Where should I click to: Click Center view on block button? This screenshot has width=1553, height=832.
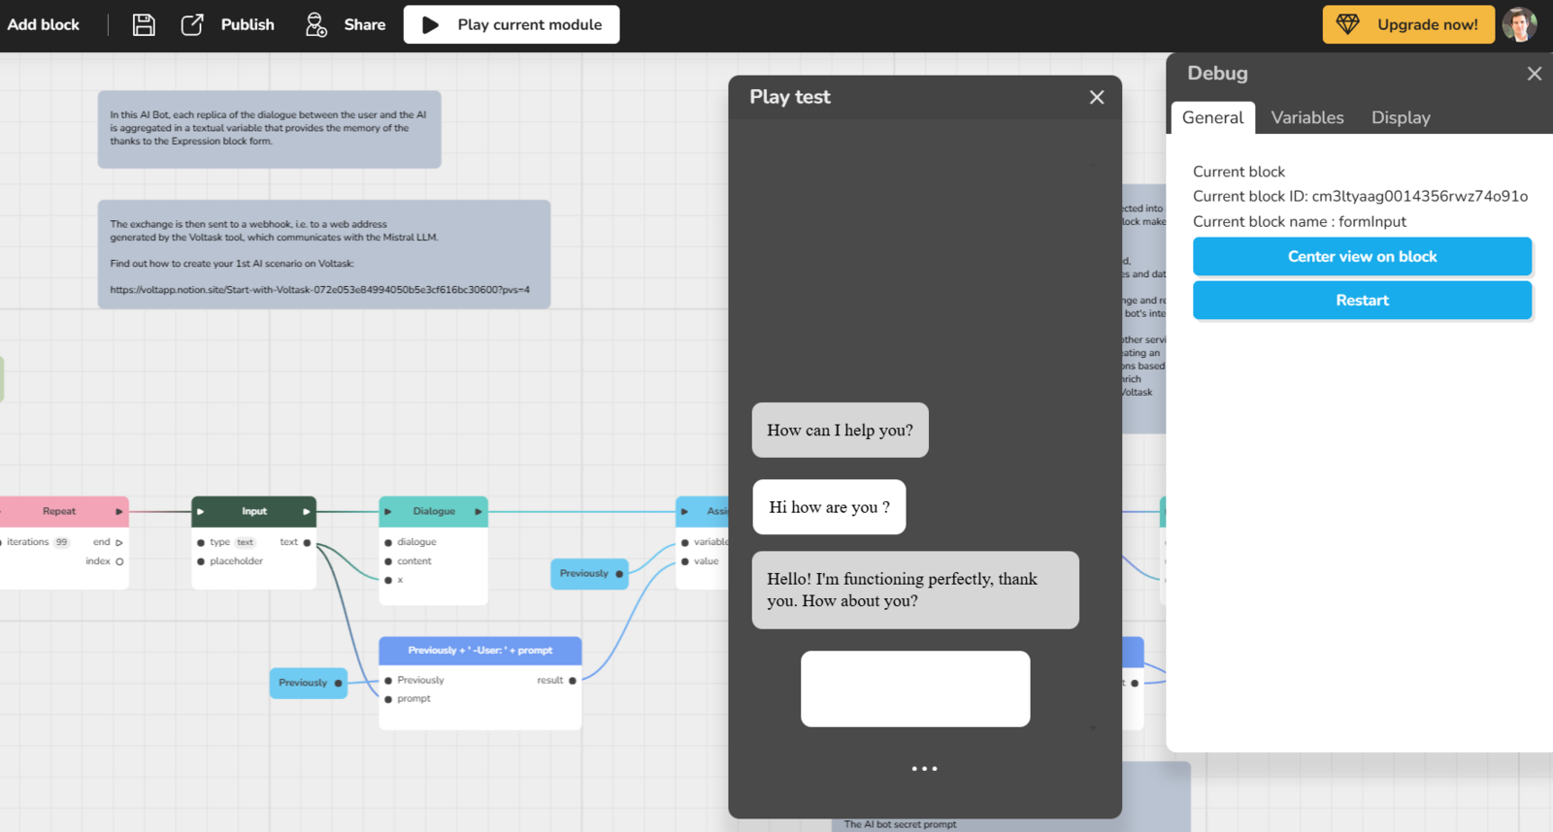pyautogui.click(x=1362, y=257)
